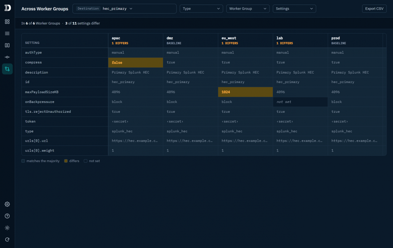Click the refresh icon in the sidebar
The width and height of the screenshot is (393, 248).
7,240
